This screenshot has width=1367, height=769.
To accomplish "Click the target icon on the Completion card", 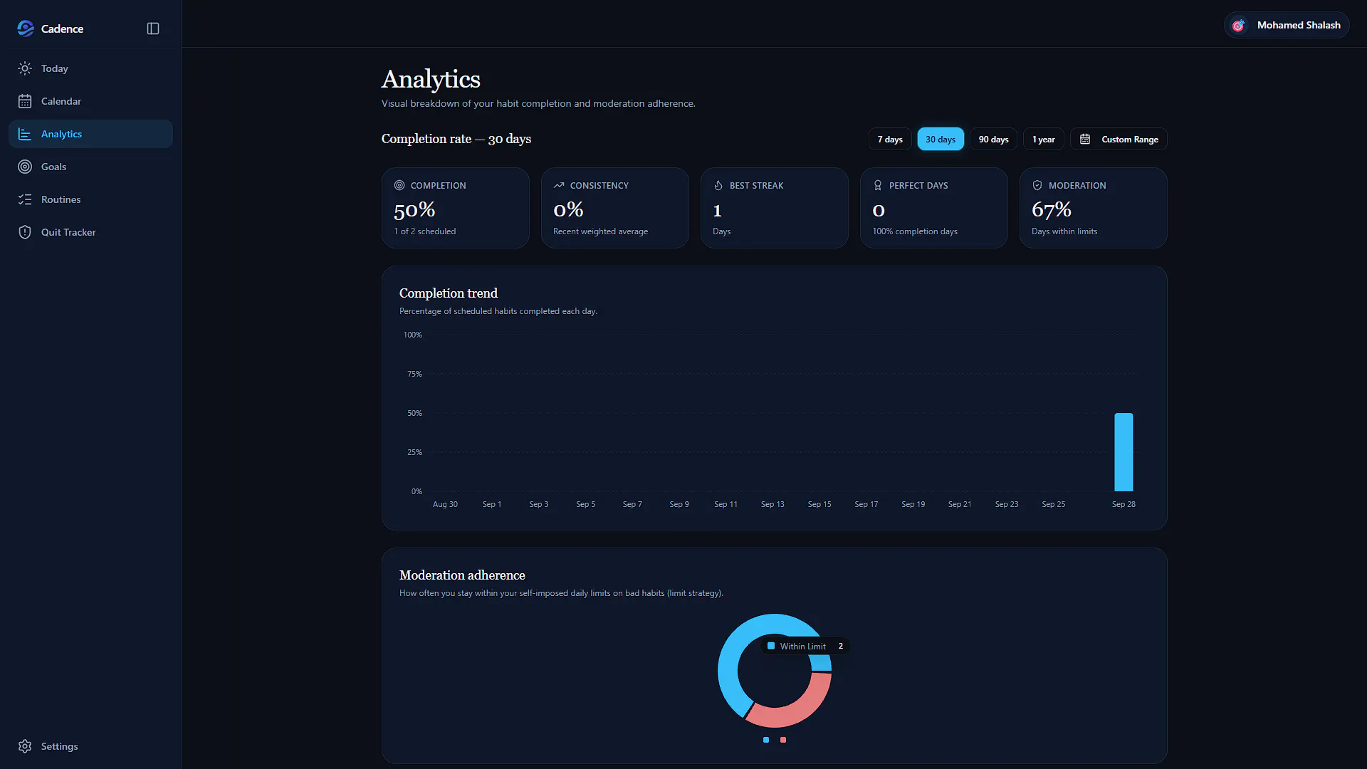I will [399, 185].
